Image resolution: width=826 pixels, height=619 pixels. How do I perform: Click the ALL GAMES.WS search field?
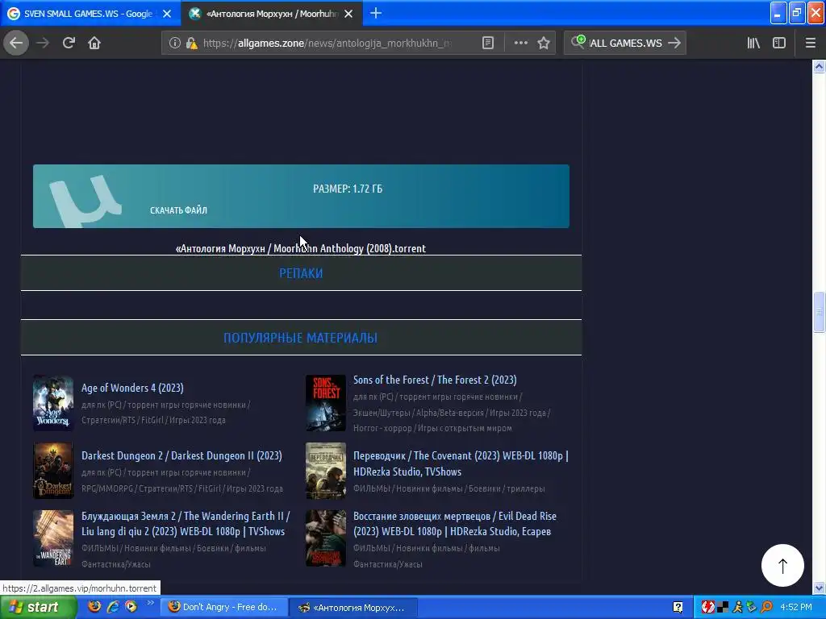point(627,44)
